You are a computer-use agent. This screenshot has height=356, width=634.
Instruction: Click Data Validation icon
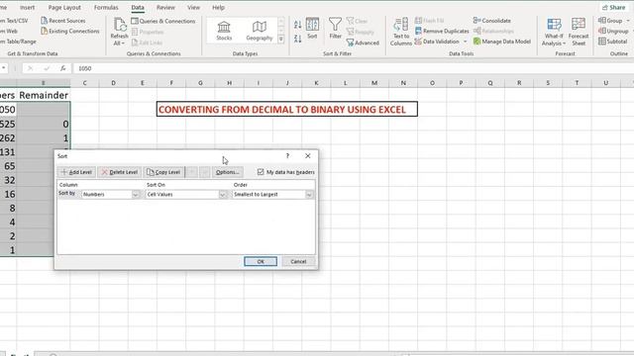point(418,42)
